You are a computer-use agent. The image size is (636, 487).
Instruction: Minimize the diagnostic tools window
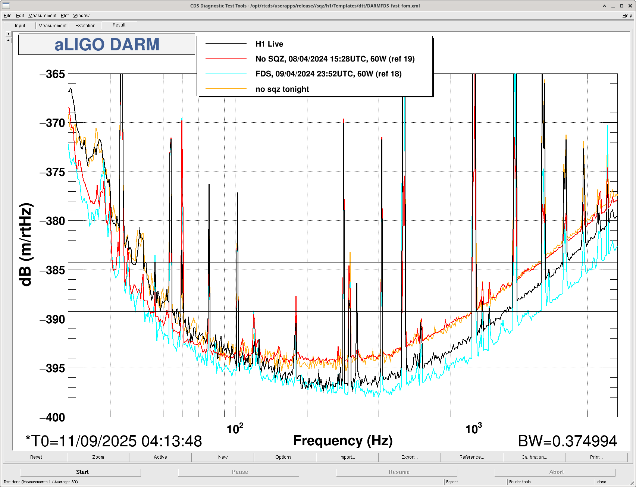(x=613, y=6)
